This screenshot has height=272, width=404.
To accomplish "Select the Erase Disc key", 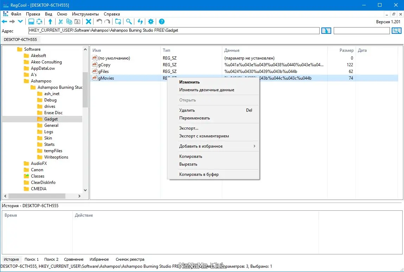I will 53,113.
